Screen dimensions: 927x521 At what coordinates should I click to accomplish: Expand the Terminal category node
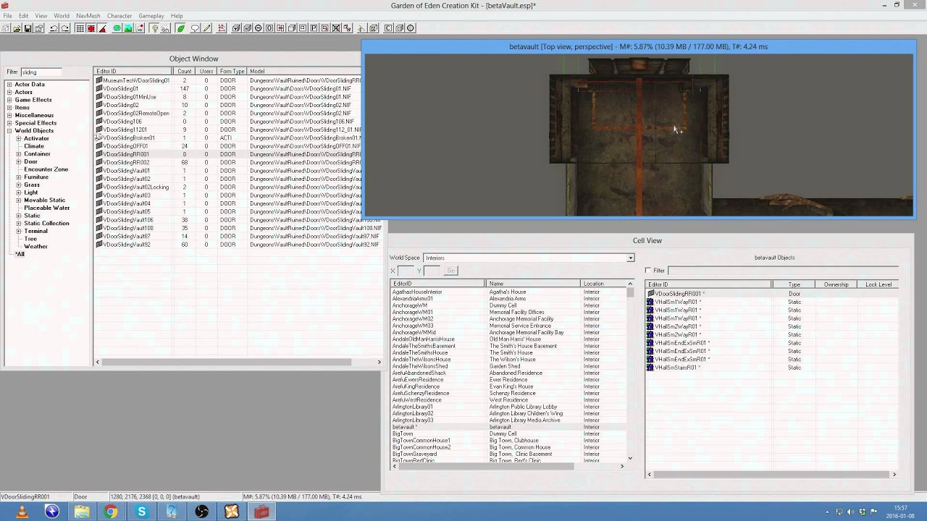19,231
